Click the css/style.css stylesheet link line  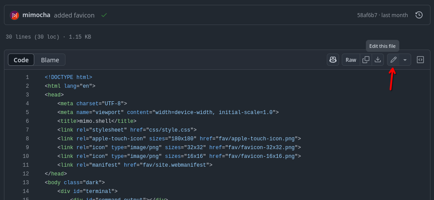(127, 130)
